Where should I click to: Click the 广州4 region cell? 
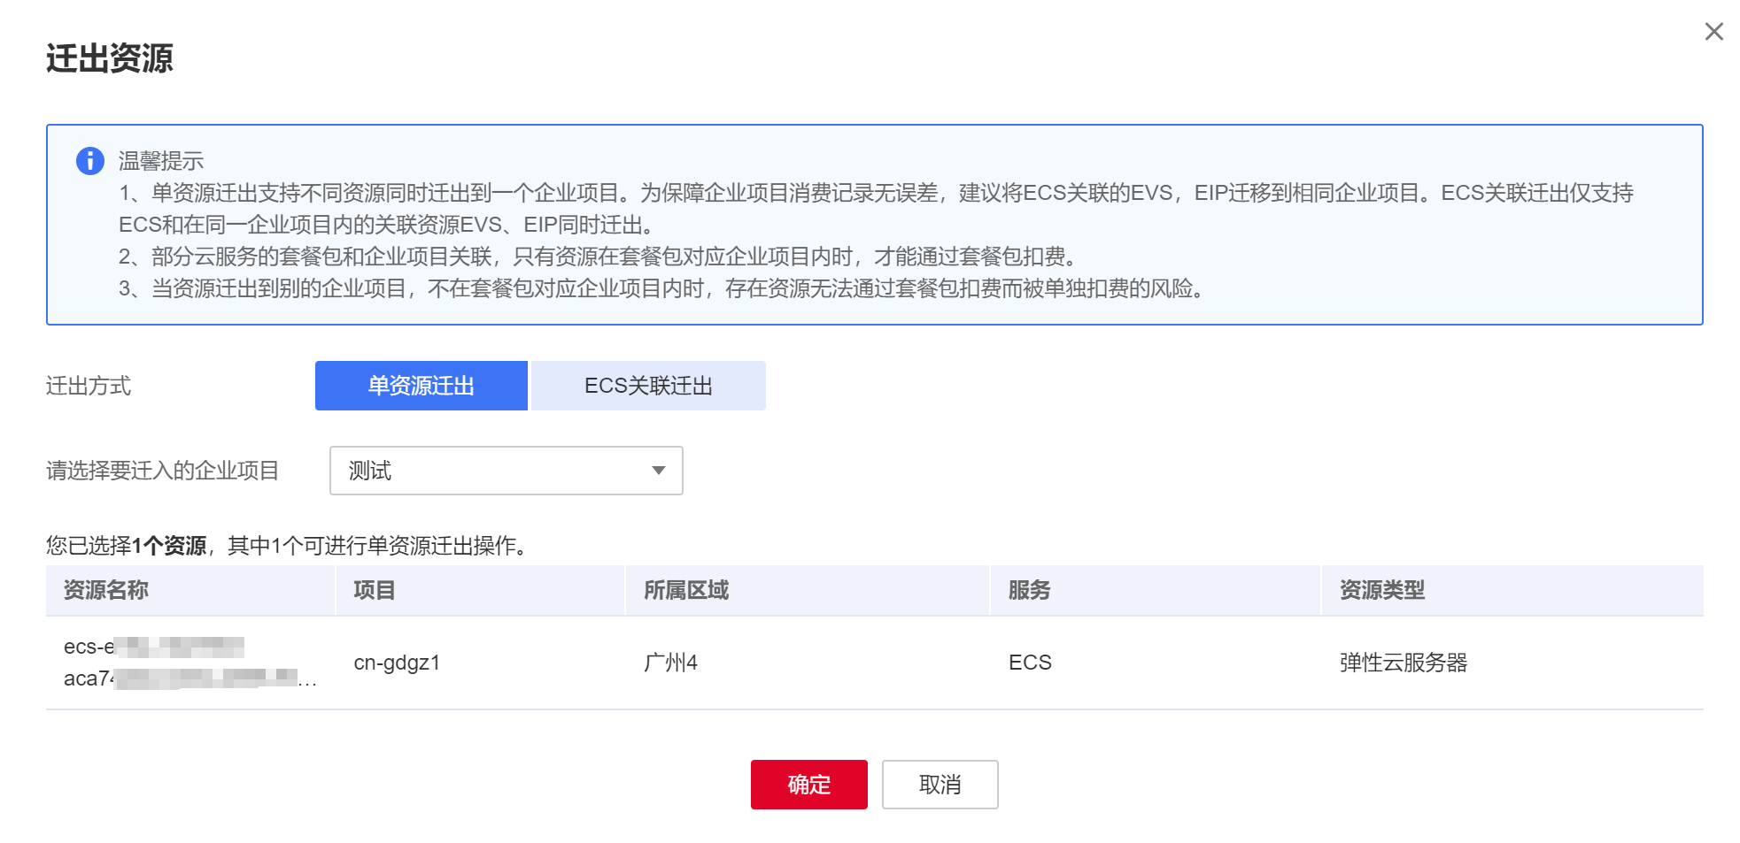(x=670, y=663)
